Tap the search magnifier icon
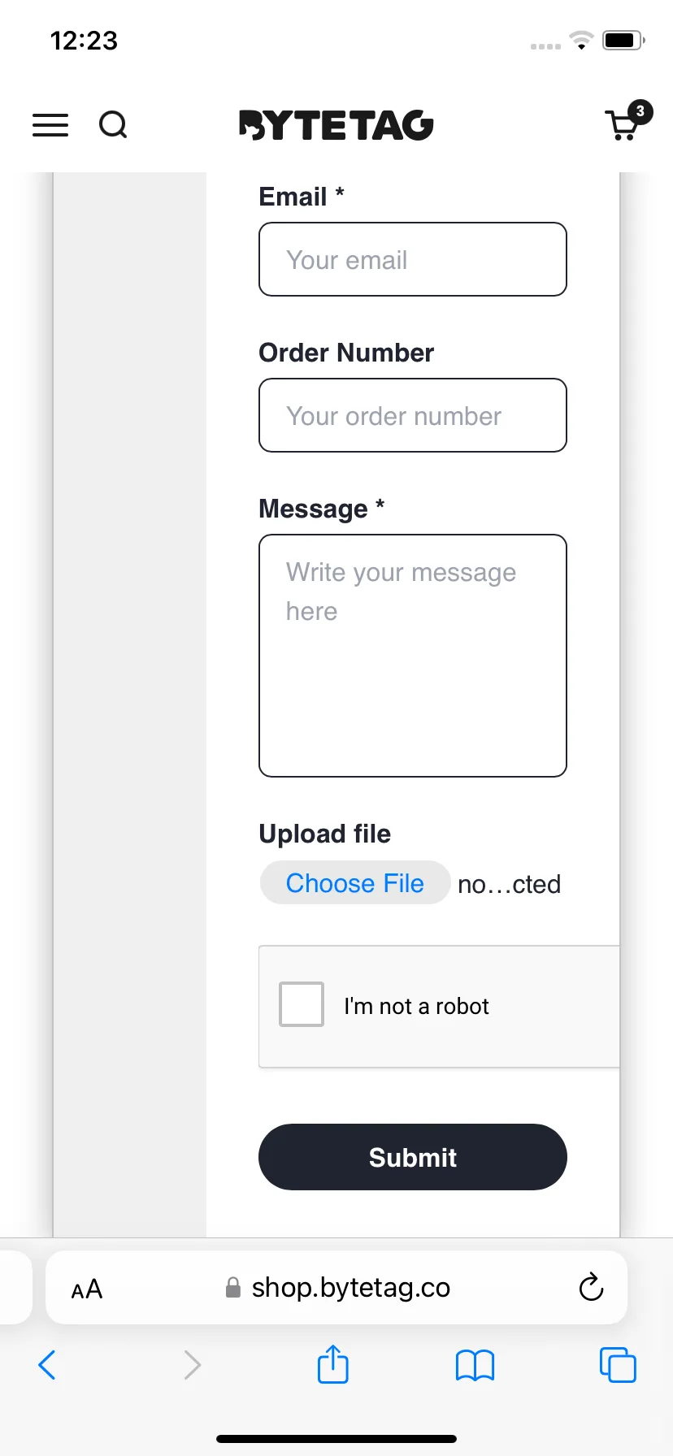 click(x=113, y=125)
